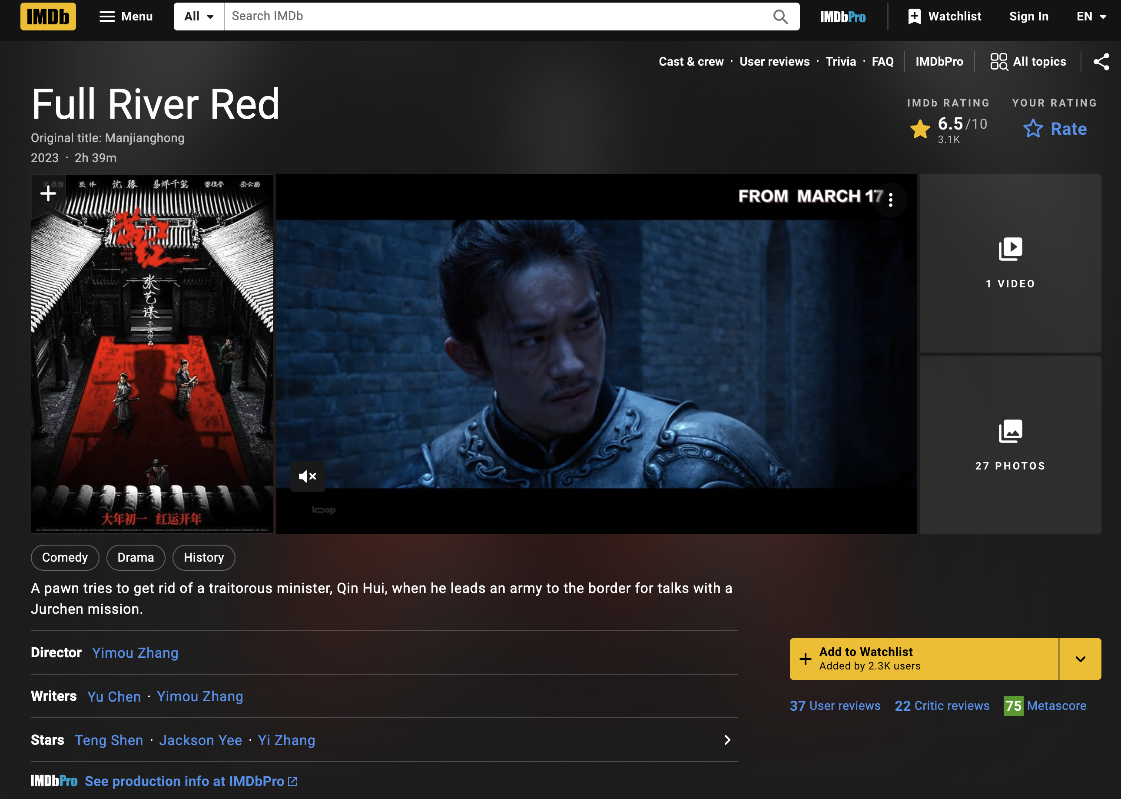The image size is (1121, 799).
Task: Expand the Stars row chevron
Action: pos(727,740)
